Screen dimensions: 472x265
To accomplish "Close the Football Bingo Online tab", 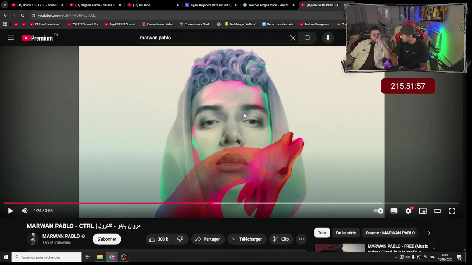I will 294,5.
